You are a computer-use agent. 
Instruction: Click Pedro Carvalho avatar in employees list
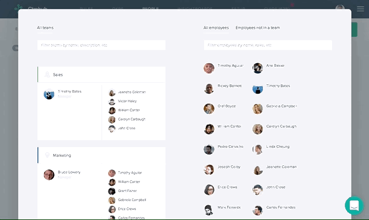click(209, 149)
